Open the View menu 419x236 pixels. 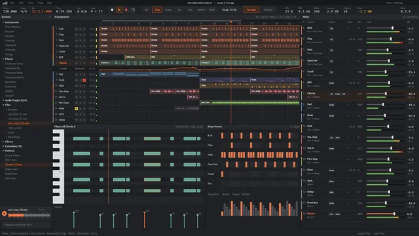[31, 3]
